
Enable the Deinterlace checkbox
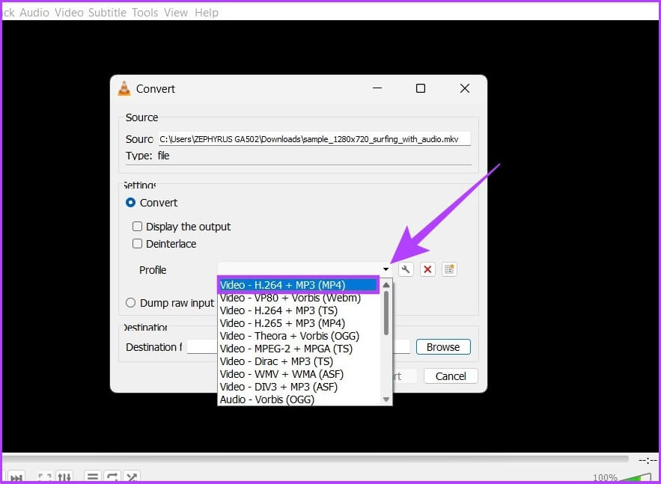click(138, 243)
